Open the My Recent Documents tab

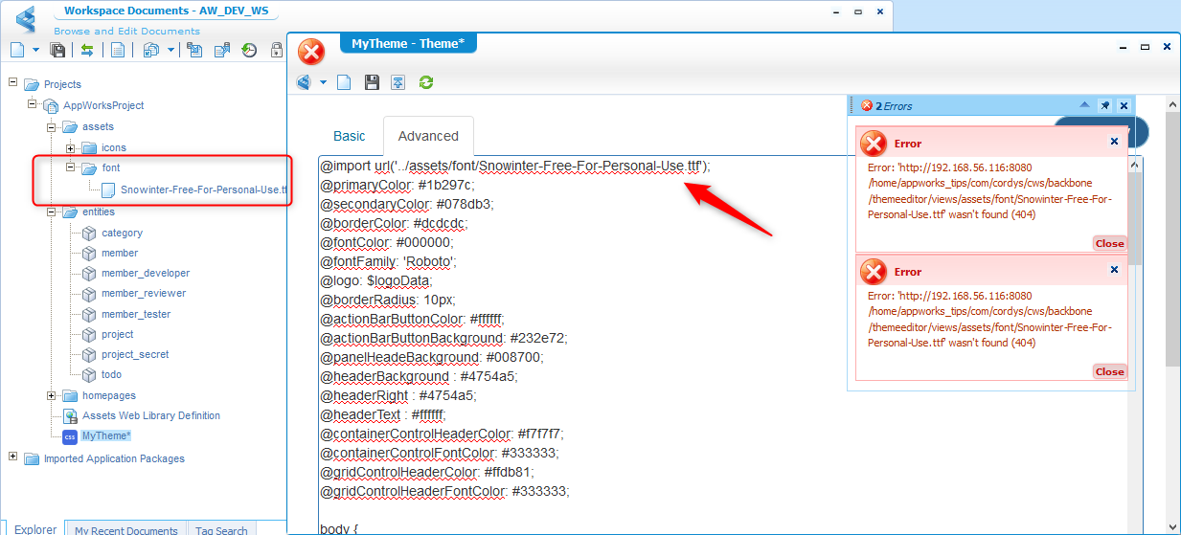click(125, 529)
